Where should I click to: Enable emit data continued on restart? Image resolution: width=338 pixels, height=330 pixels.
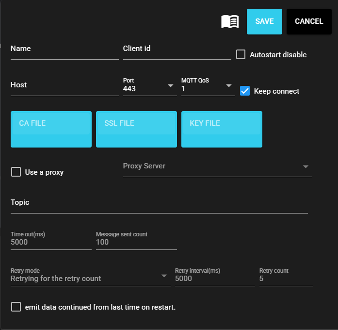pos(16,307)
